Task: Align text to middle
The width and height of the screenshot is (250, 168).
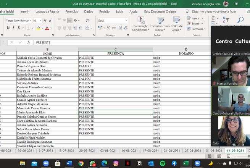Action: (65, 20)
